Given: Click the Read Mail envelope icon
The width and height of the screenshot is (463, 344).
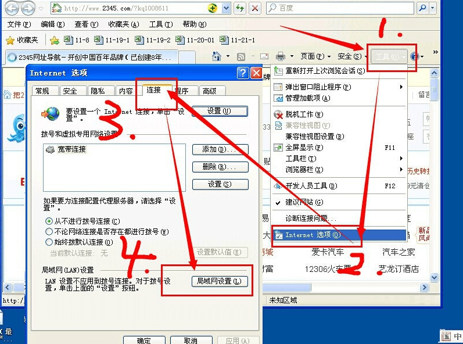Looking at the screenshot, I should pos(264,56).
